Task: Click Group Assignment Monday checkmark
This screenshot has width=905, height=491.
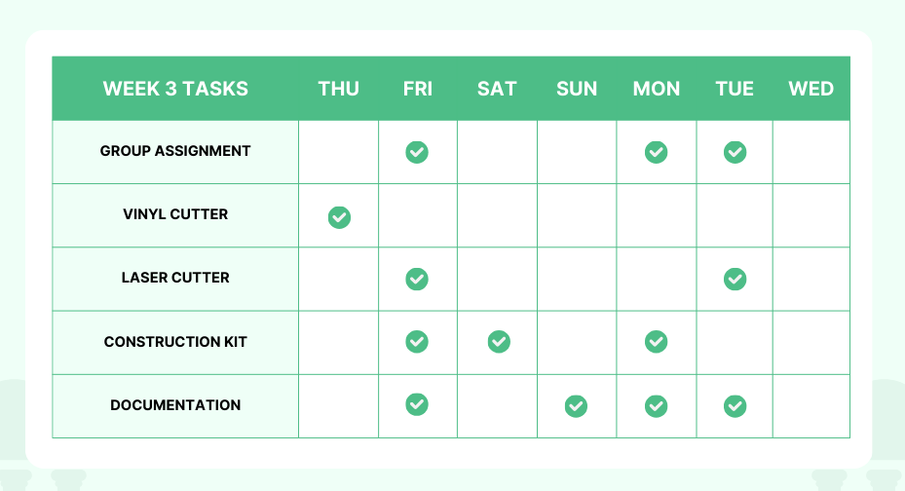Action: pos(656,152)
